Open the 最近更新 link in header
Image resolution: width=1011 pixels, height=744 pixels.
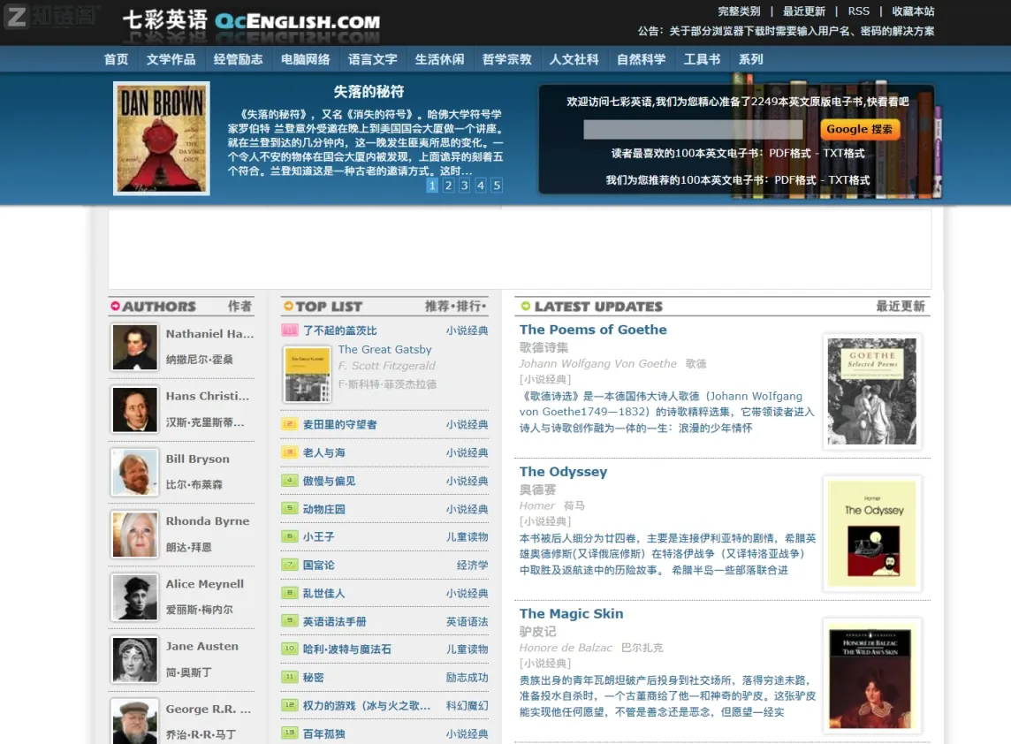(803, 11)
